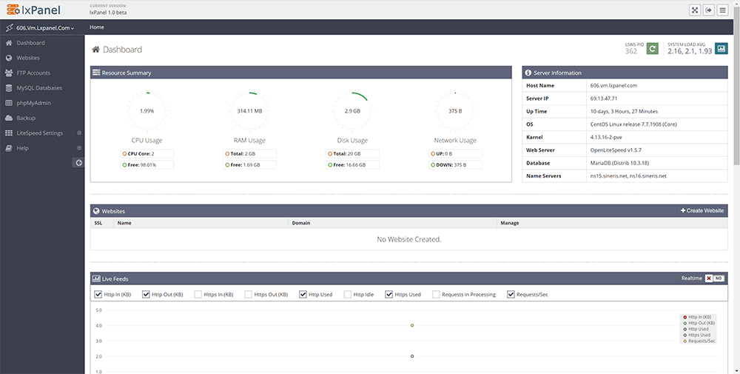Switch the Realtime toggle on
The image size is (740, 374).
click(715, 278)
